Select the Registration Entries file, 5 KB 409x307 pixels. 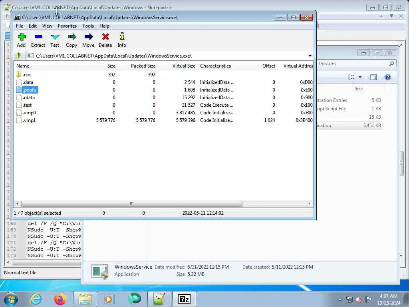349,100
